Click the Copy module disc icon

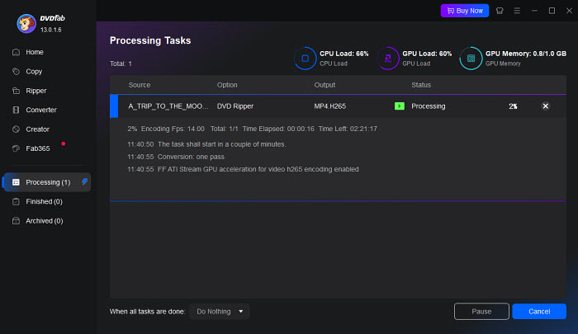16,71
